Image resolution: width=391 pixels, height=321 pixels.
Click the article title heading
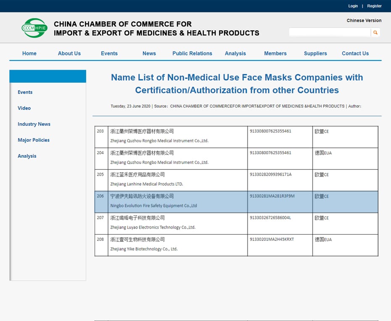point(237,84)
